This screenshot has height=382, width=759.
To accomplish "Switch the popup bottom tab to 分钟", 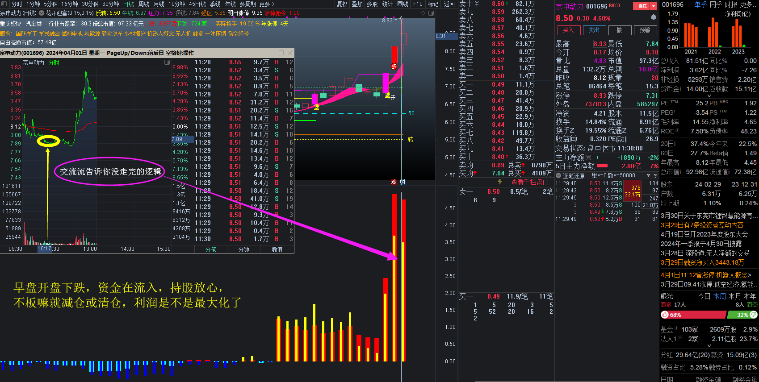I will tap(244, 249).
